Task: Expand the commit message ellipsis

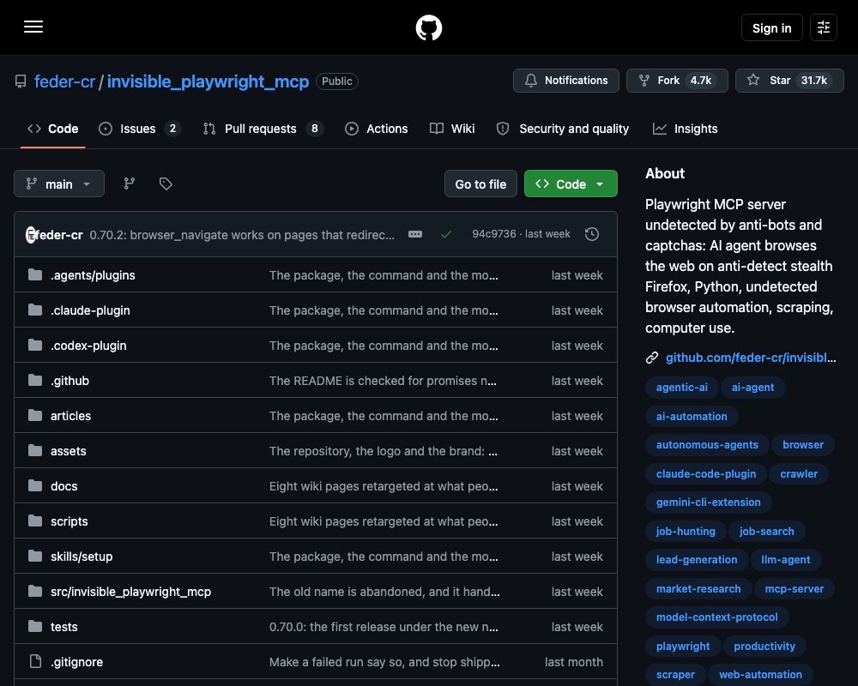Action: (x=415, y=234)
